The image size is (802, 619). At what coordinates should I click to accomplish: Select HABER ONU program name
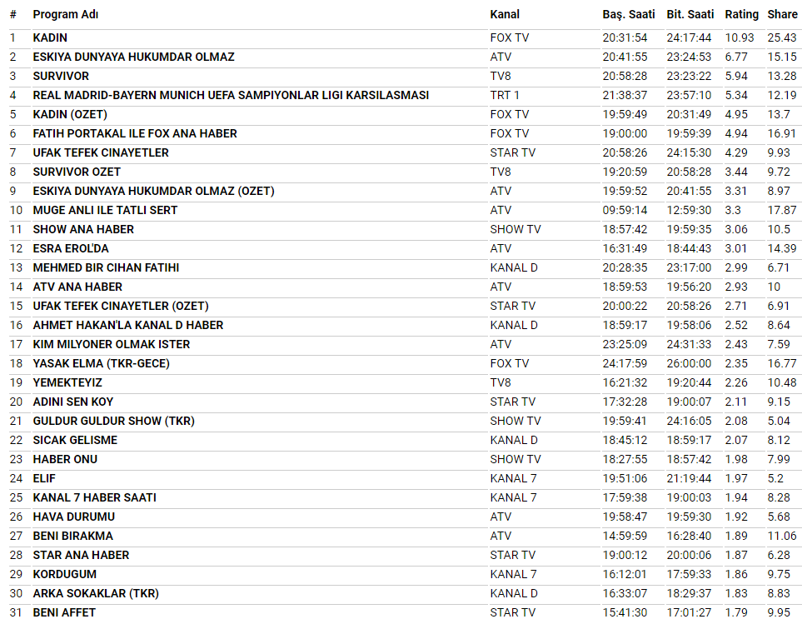[65, 460]
